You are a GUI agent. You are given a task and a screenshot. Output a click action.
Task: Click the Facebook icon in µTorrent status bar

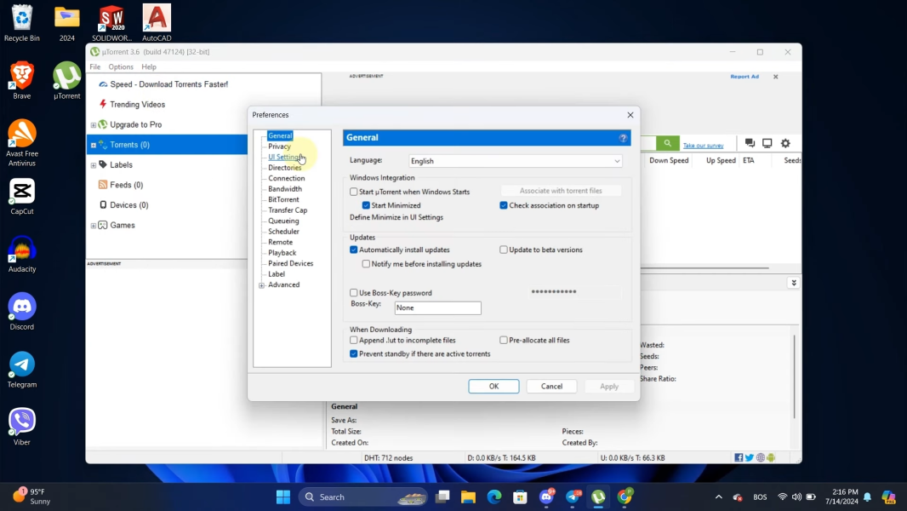pyautogui.click(x=739, y=457)
